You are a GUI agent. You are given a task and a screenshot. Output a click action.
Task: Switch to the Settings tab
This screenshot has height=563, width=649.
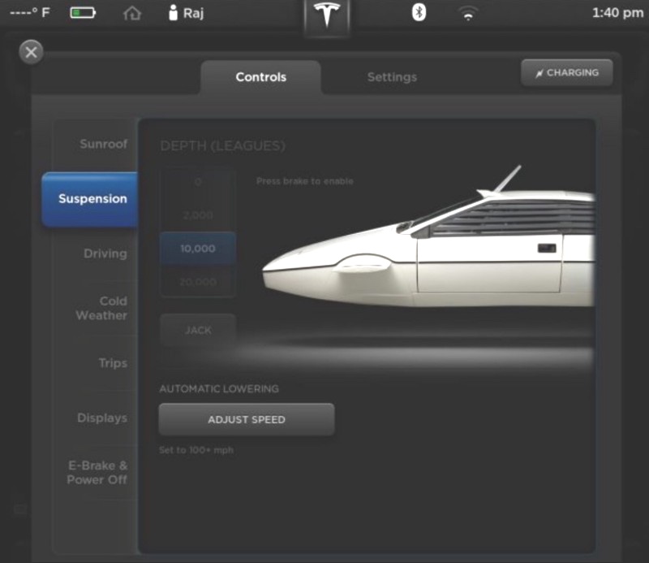pyautogui.click(x=392, y=77)
